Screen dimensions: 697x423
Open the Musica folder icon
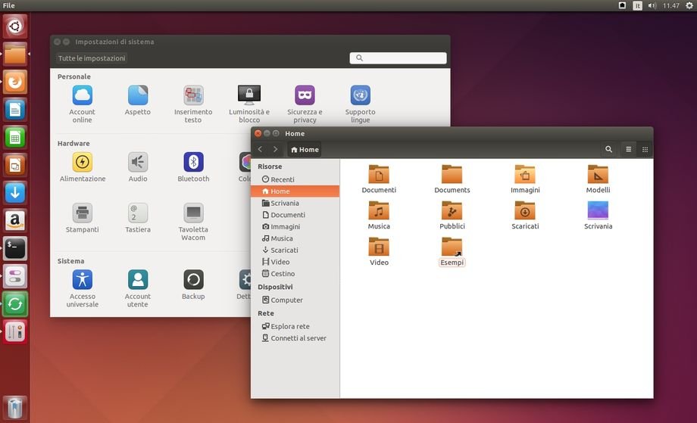pos(379,211)
